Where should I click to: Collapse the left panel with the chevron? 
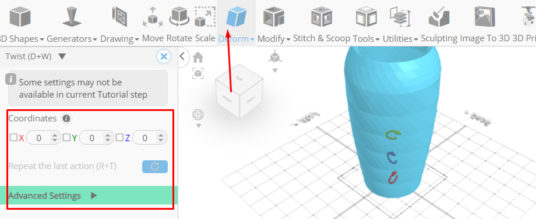(182, 56)
